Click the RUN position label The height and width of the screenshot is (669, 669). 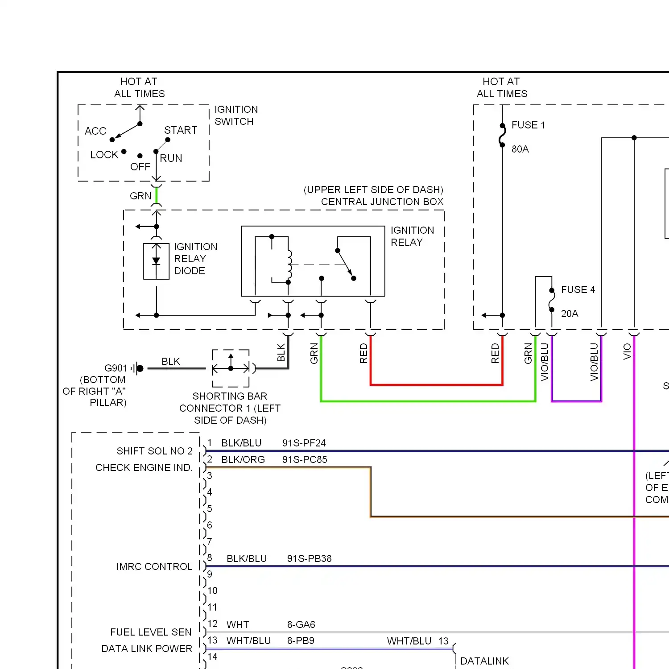171,158
